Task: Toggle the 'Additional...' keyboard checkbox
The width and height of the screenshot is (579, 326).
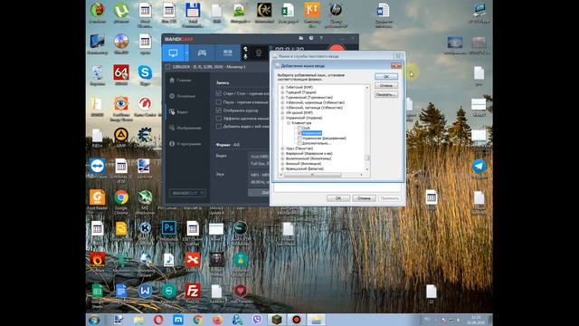Action: (299, 143)
